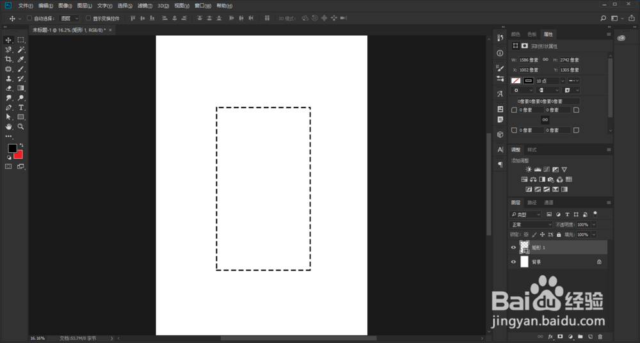Switch to the 颜色 tab
This screenshot has height=343, width=640.
coord(515,35)
